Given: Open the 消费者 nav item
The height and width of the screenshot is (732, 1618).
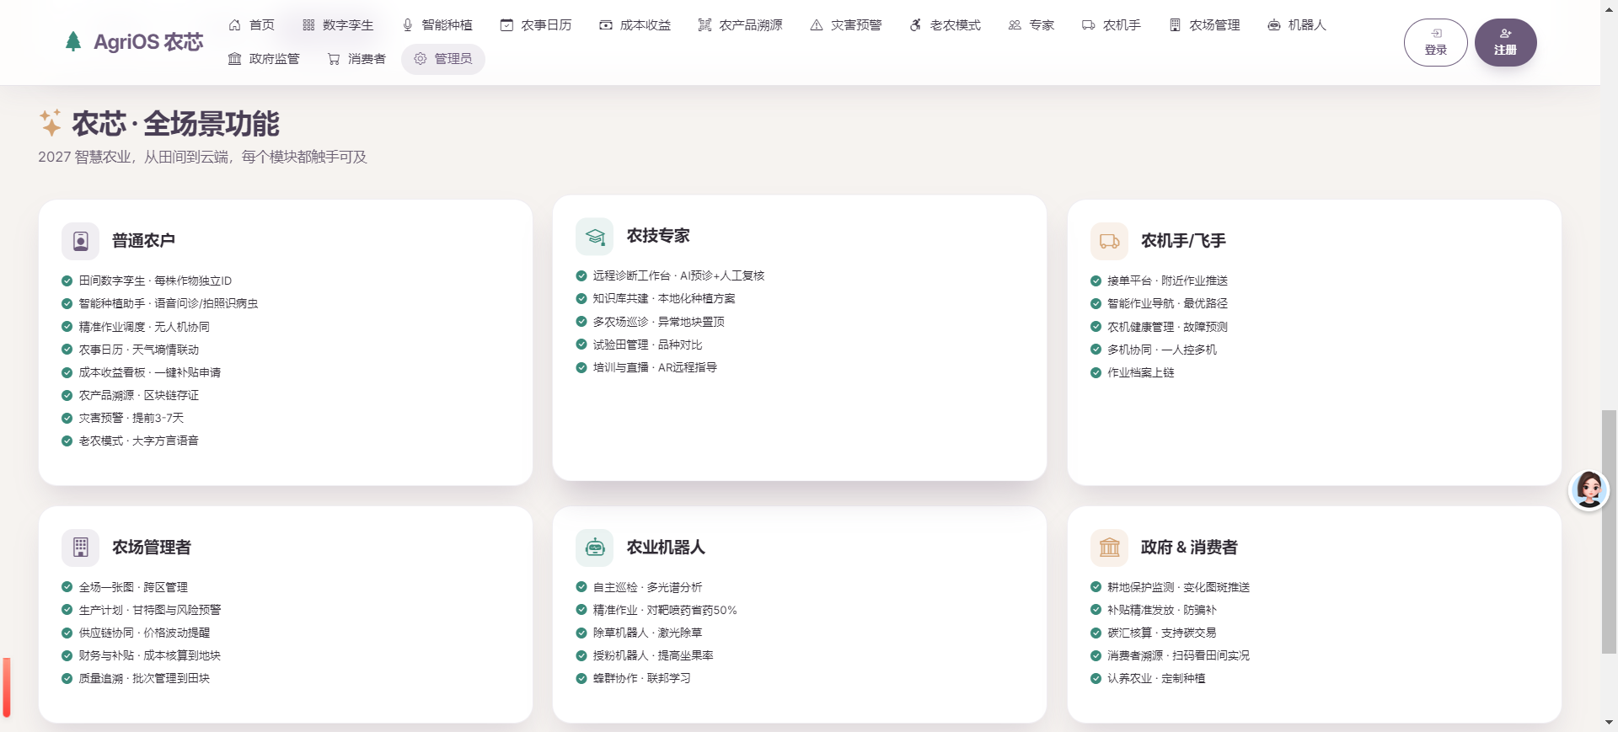Looking at the screenshot, I should point(356,59).
